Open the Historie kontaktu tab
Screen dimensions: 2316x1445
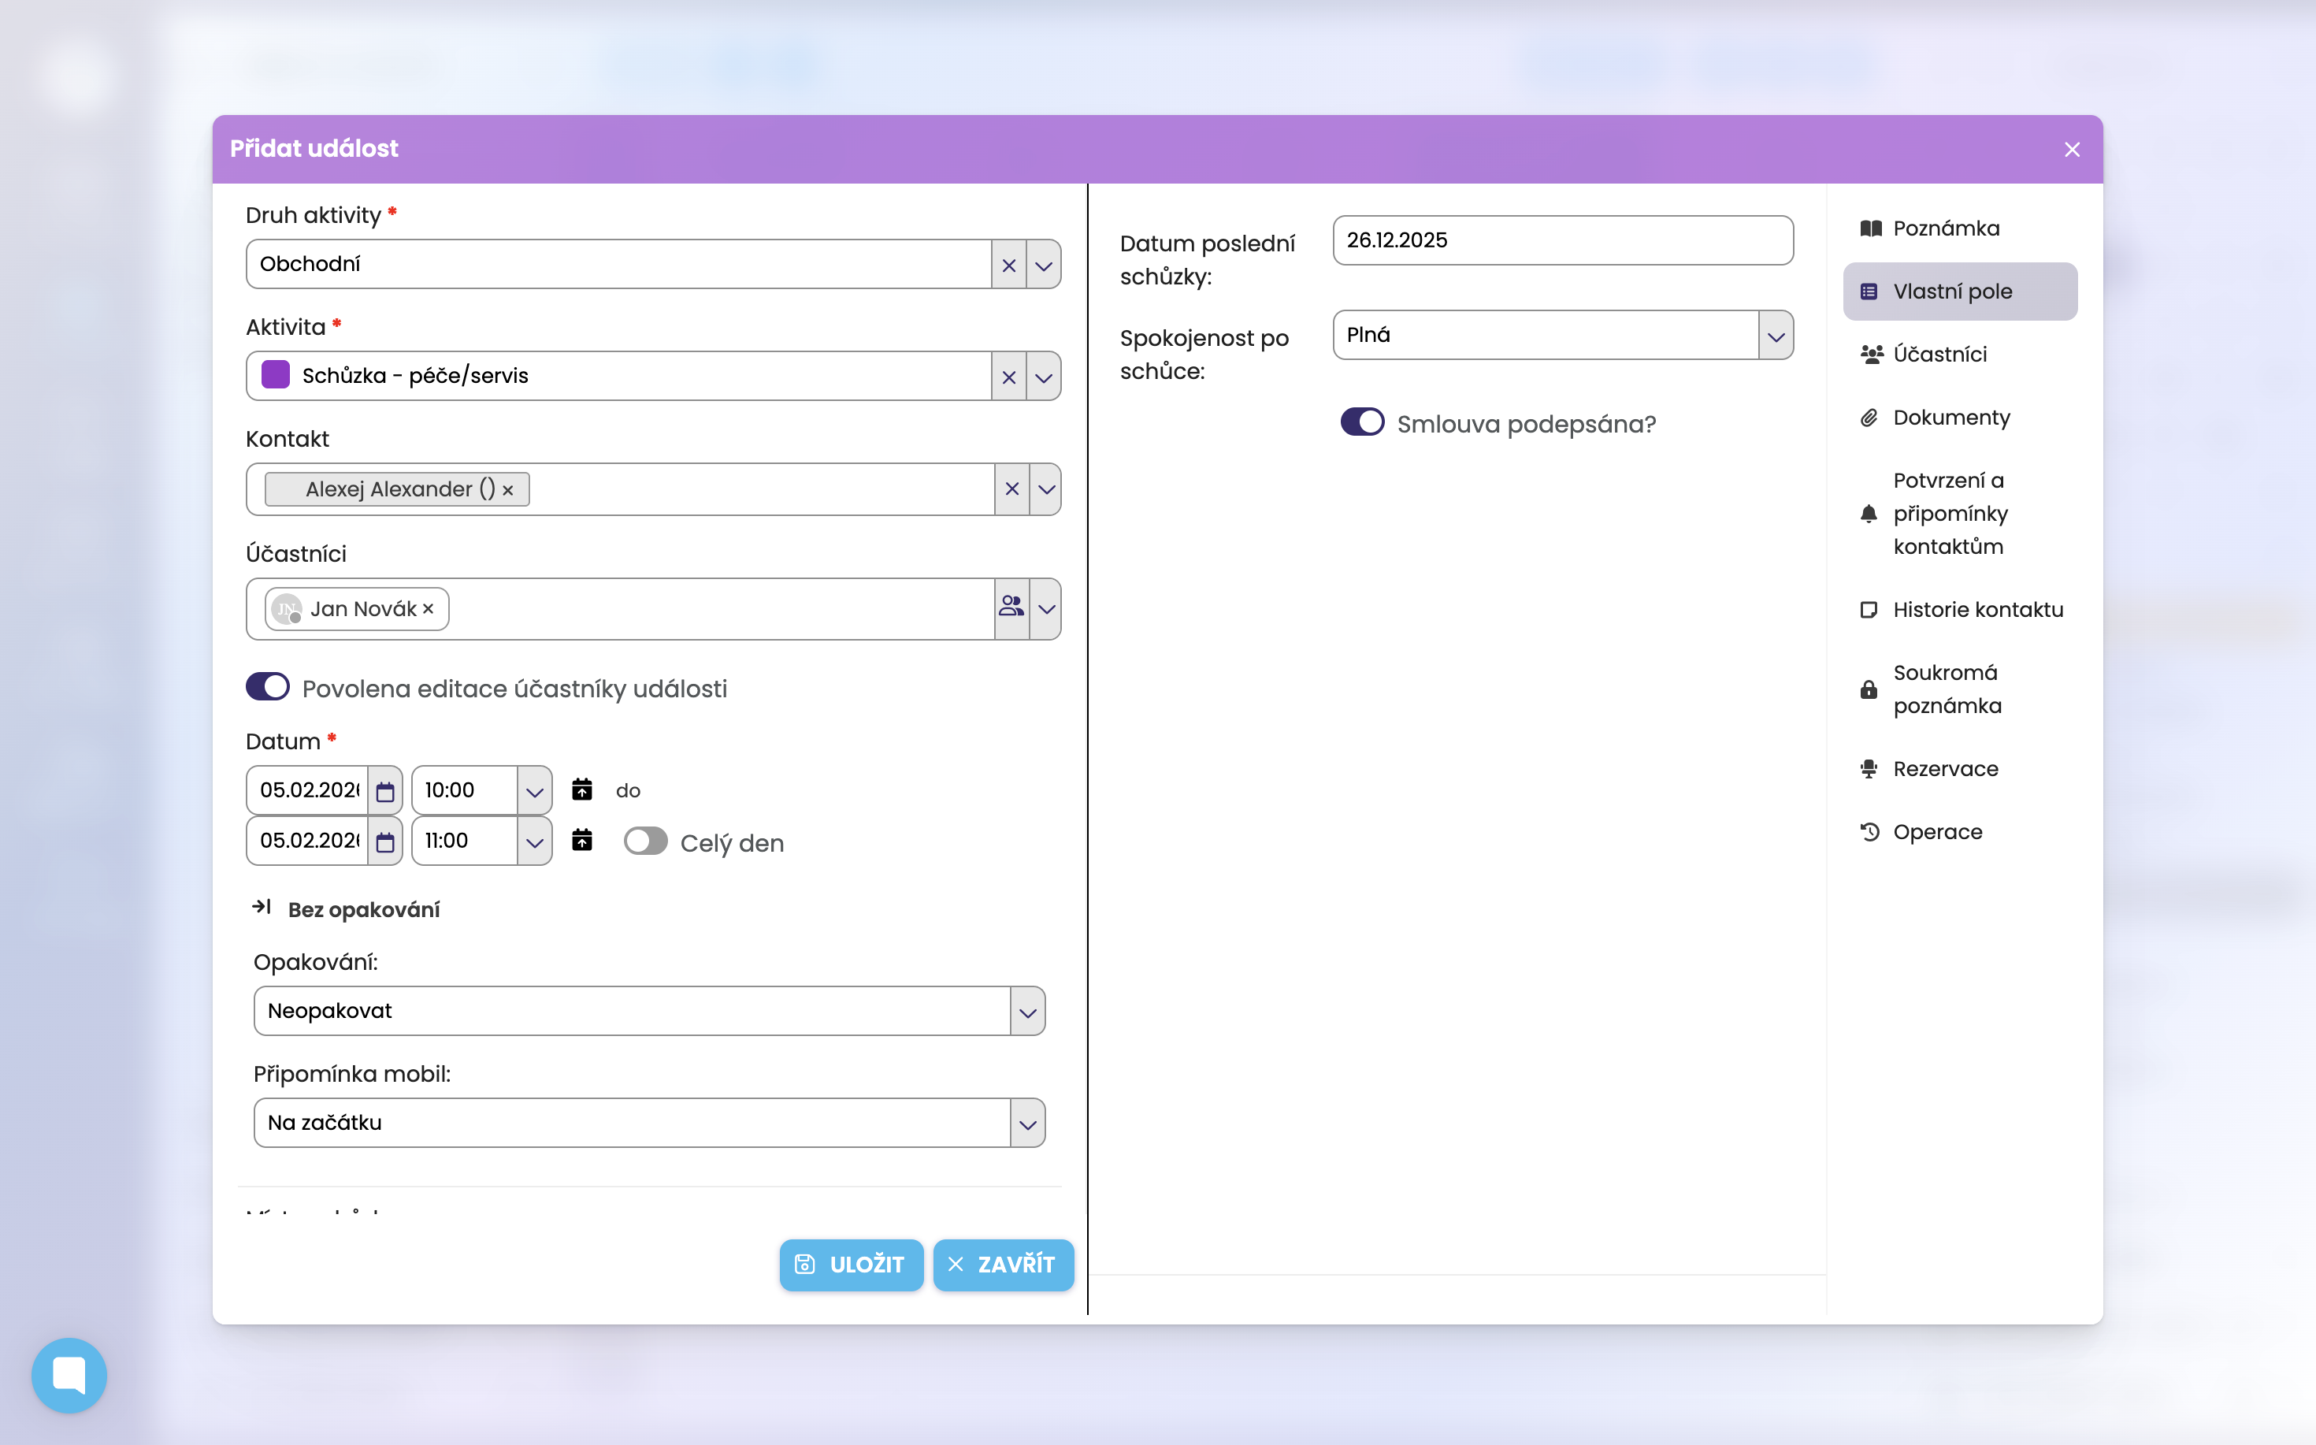1976,610
